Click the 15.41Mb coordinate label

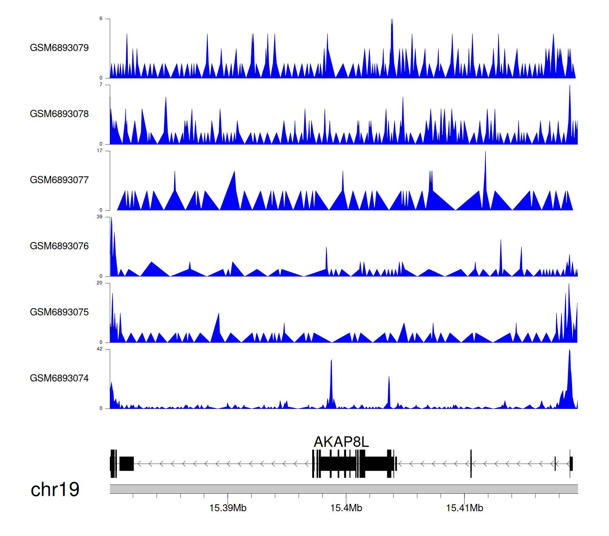click(x=464, y=508)
